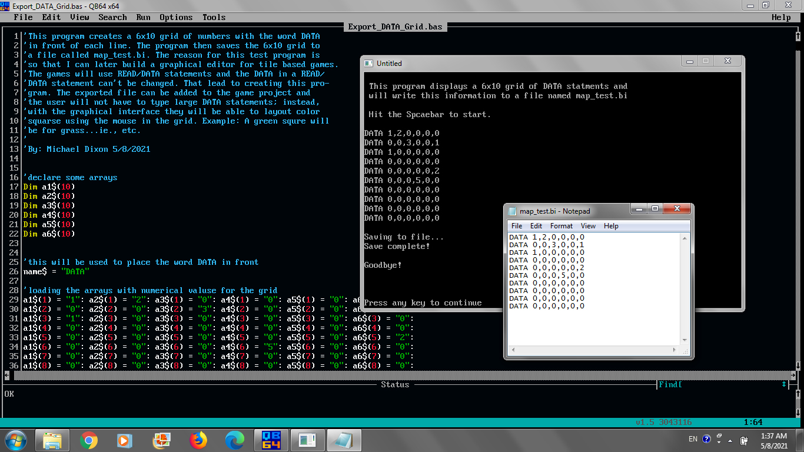Open Microsoft Edge from the taskbar
This screenshot has width=804, height=452.
(235, 440)
